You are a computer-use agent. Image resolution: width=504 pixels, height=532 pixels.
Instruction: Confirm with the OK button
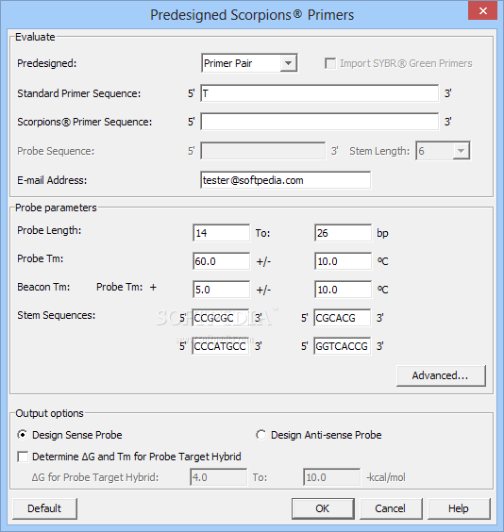coord(323,508)
